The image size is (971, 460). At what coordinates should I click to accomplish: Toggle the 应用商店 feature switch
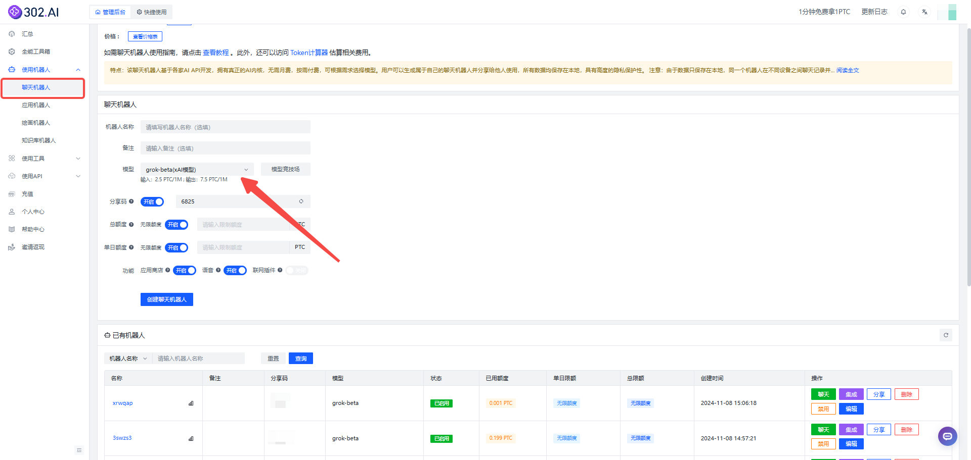[185, 270]
